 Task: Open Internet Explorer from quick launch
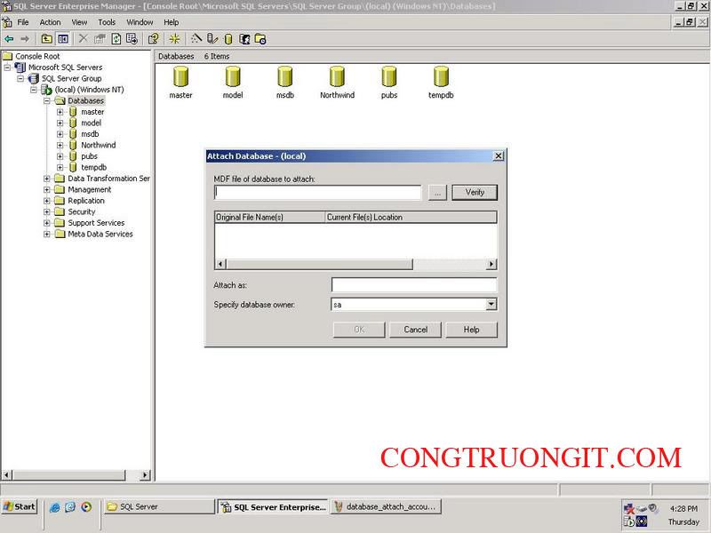pos(54,507)
